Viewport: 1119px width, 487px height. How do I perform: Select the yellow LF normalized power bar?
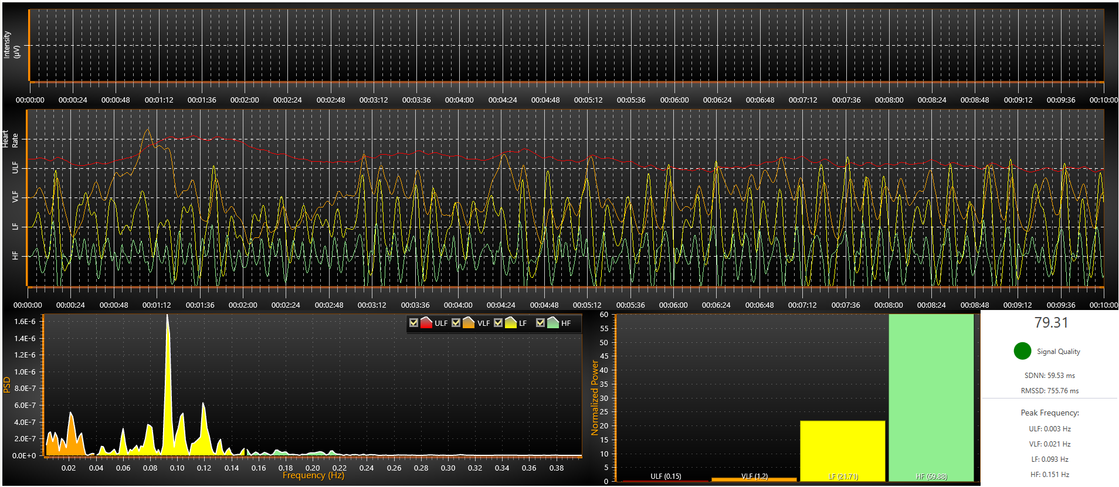[x=843, y=451]
